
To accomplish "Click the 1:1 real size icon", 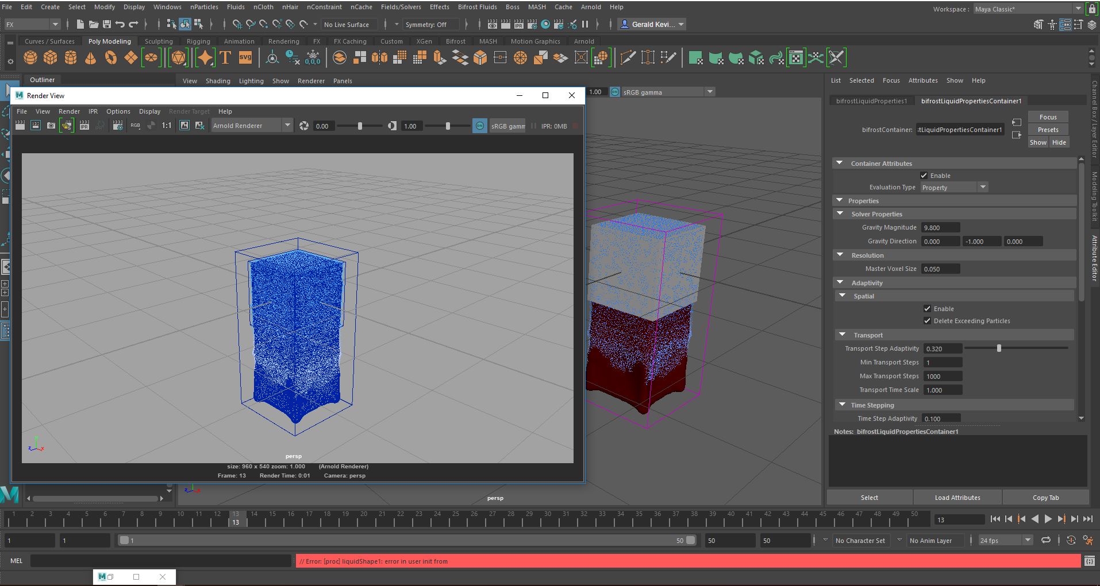I will pos(166,126).
